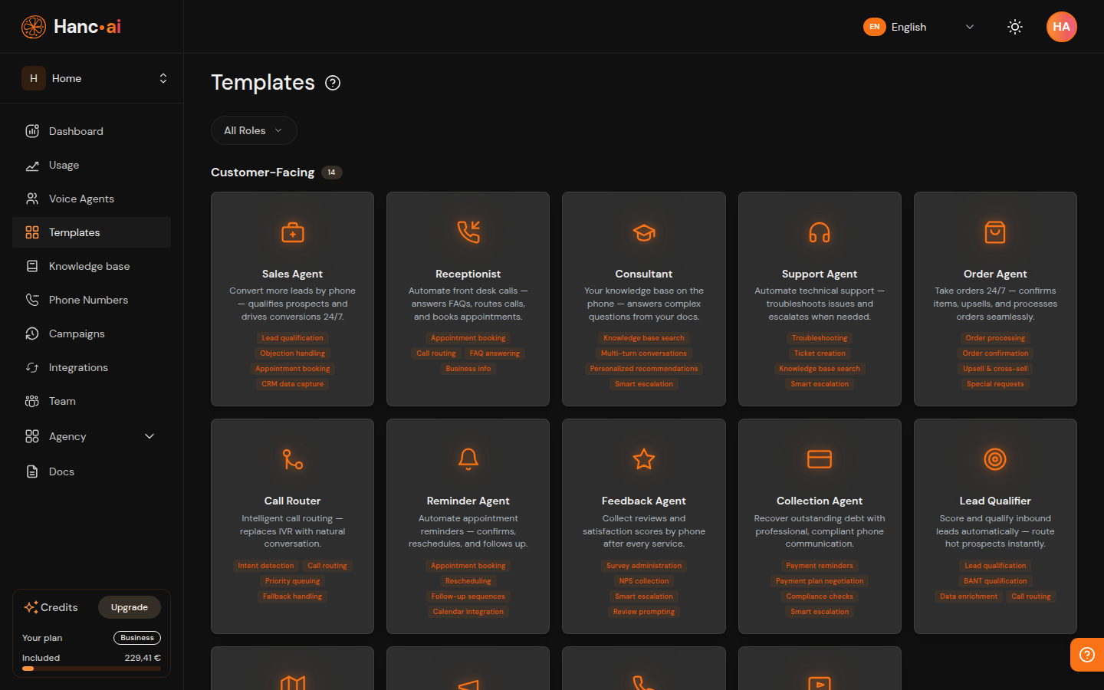Open the English language dropdown

pos(920,27)
